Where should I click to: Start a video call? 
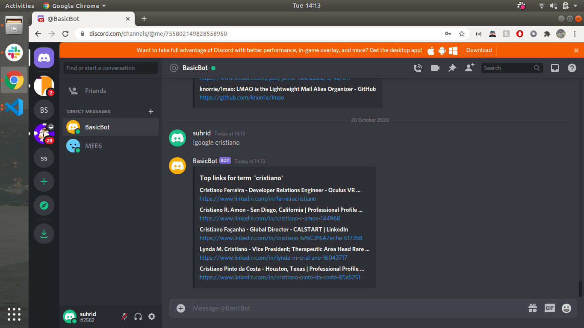click(435, 68)
